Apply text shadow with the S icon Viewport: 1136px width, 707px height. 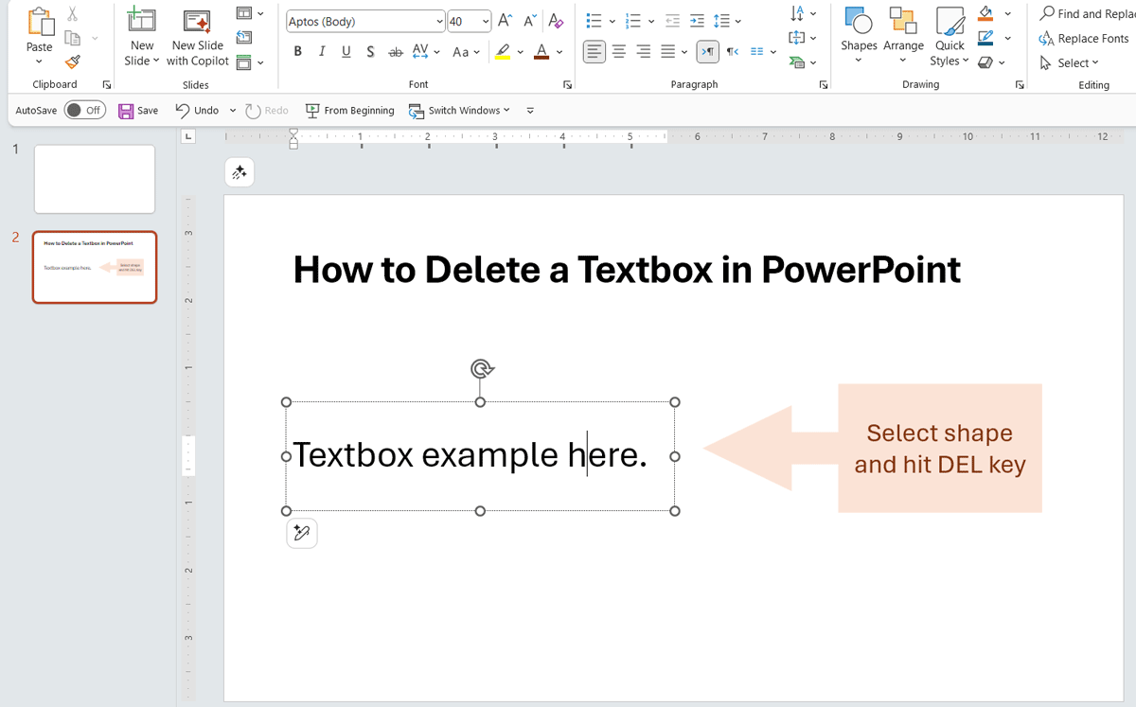pyautogui.click(x=370, y=52)
